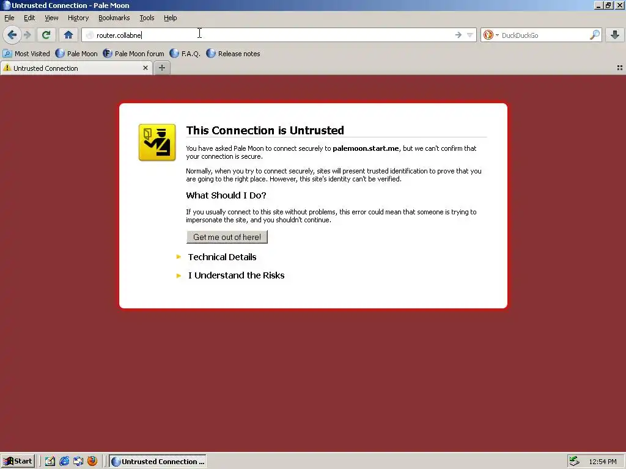
Task: Select the Untrusted Connection tab
Action: 76,68
